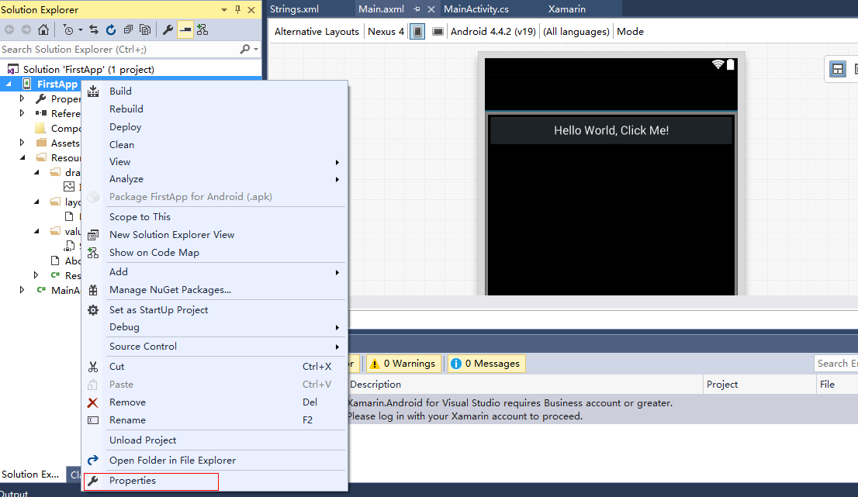Image resolution: width=858 pixels, height=497 pixels.
Task: Click the Properties wrench toolbar icon
Action: (168, 29)
